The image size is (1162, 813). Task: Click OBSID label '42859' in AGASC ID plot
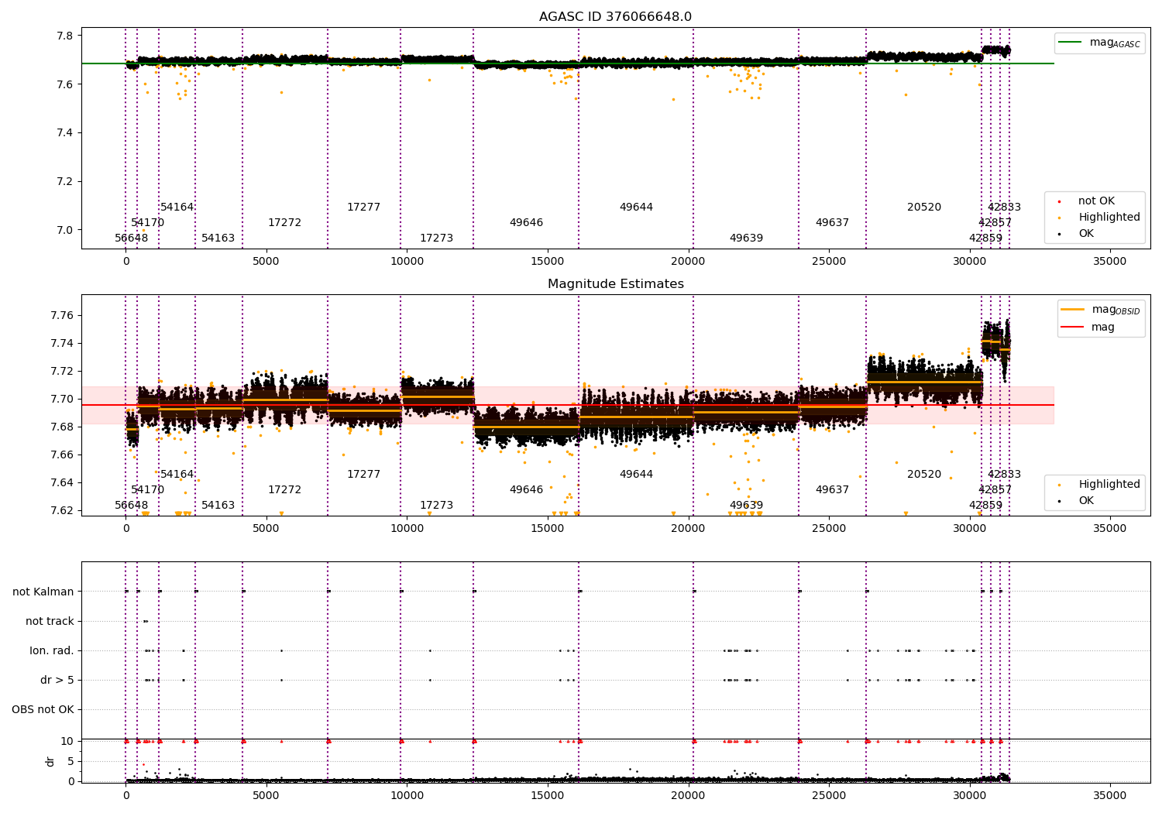coord(986,238)
